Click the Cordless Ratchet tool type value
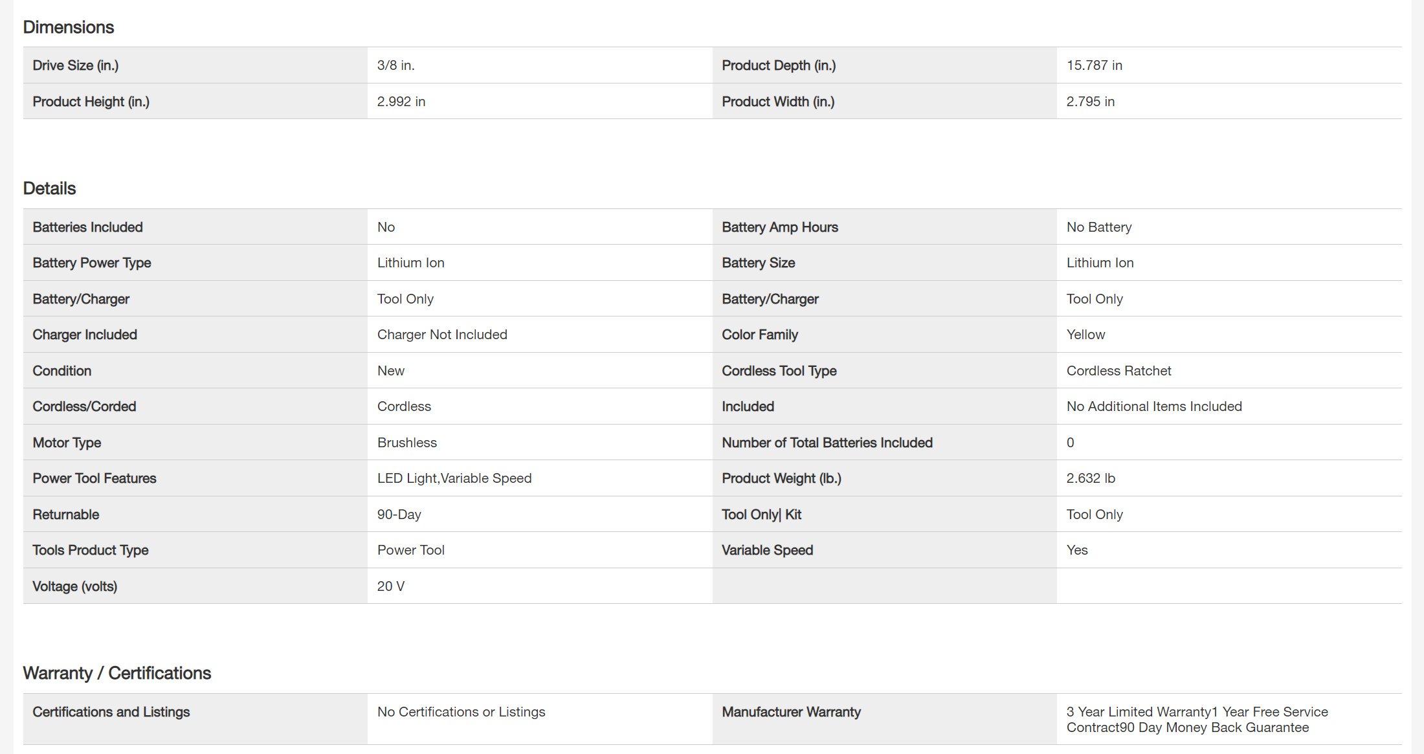This screenshot has width=1424, height=754. pyautogui.click(x=1118, y=371)
